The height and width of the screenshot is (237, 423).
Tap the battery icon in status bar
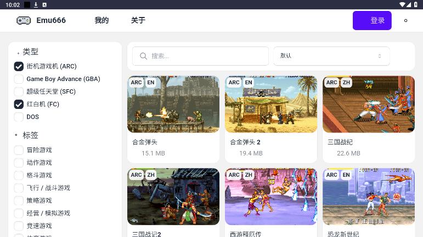[x=416, y=4]
